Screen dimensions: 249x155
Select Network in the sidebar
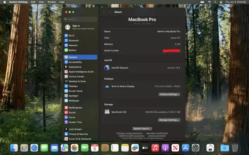pos(80,45)
